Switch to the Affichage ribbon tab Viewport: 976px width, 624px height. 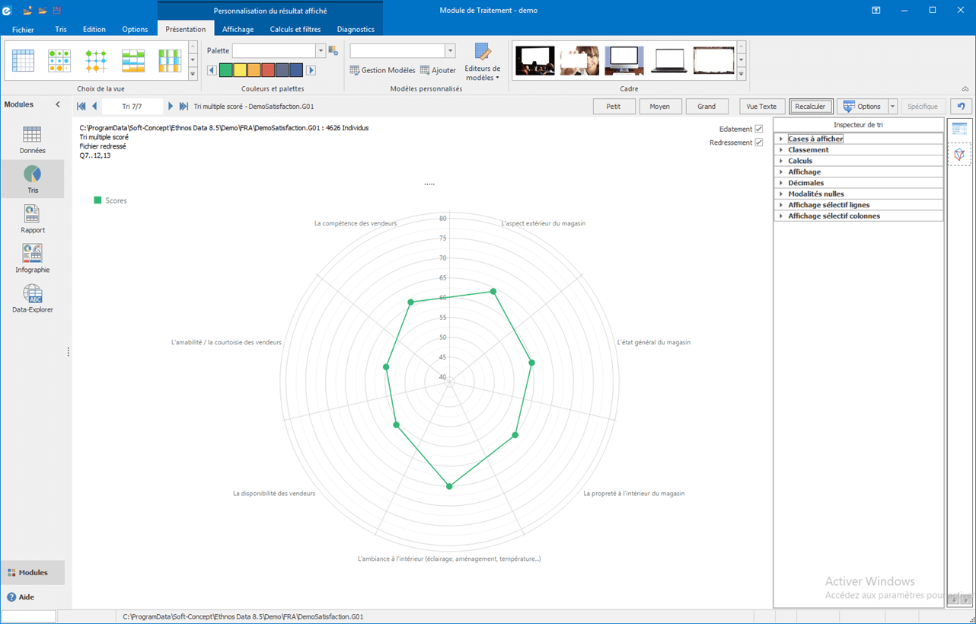point(238,30)
